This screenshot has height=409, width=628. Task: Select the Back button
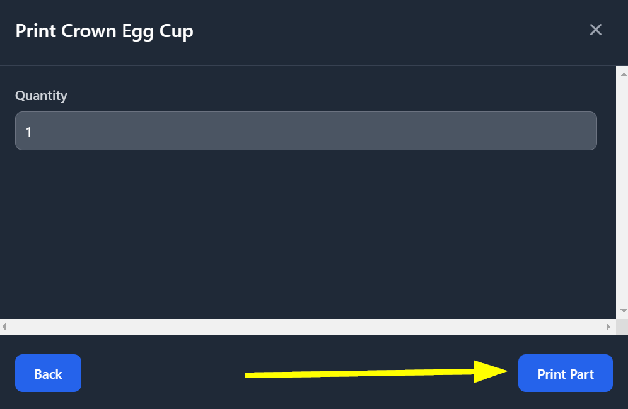[48, 373]
